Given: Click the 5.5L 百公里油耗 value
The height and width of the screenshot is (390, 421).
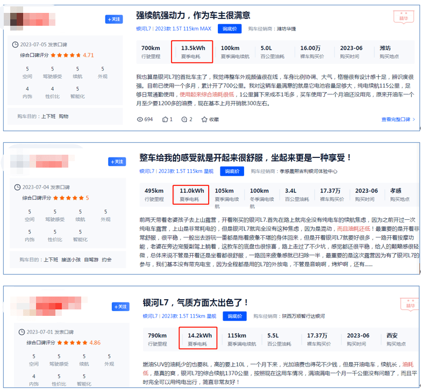Looking at the screenshot, I should click(273, 336).
